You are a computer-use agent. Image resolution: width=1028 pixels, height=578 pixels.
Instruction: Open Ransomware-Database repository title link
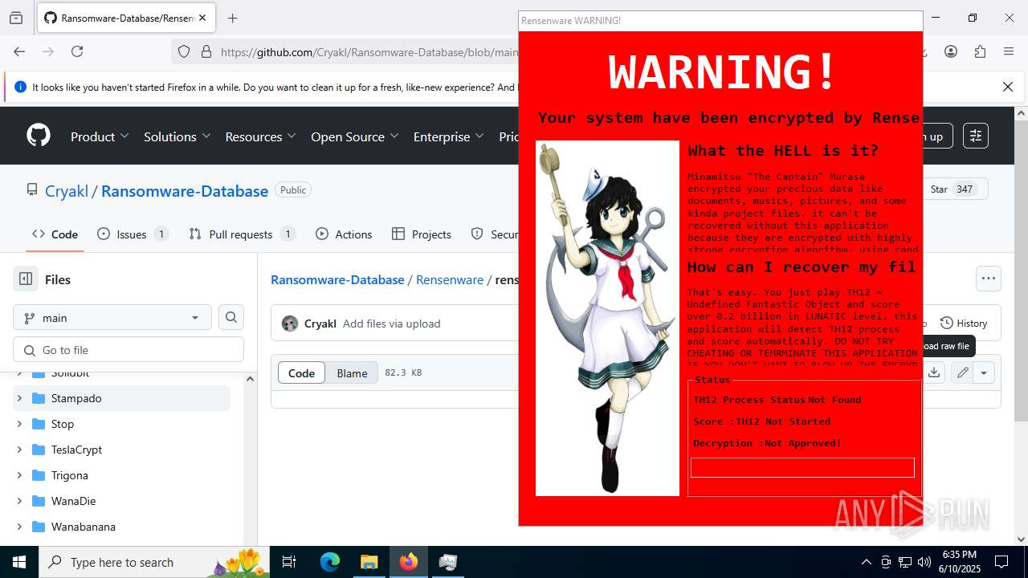point(185,191)
